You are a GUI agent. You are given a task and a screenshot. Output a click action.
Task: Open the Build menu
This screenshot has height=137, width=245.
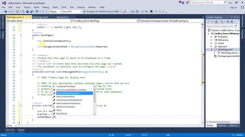pos(36,7)
